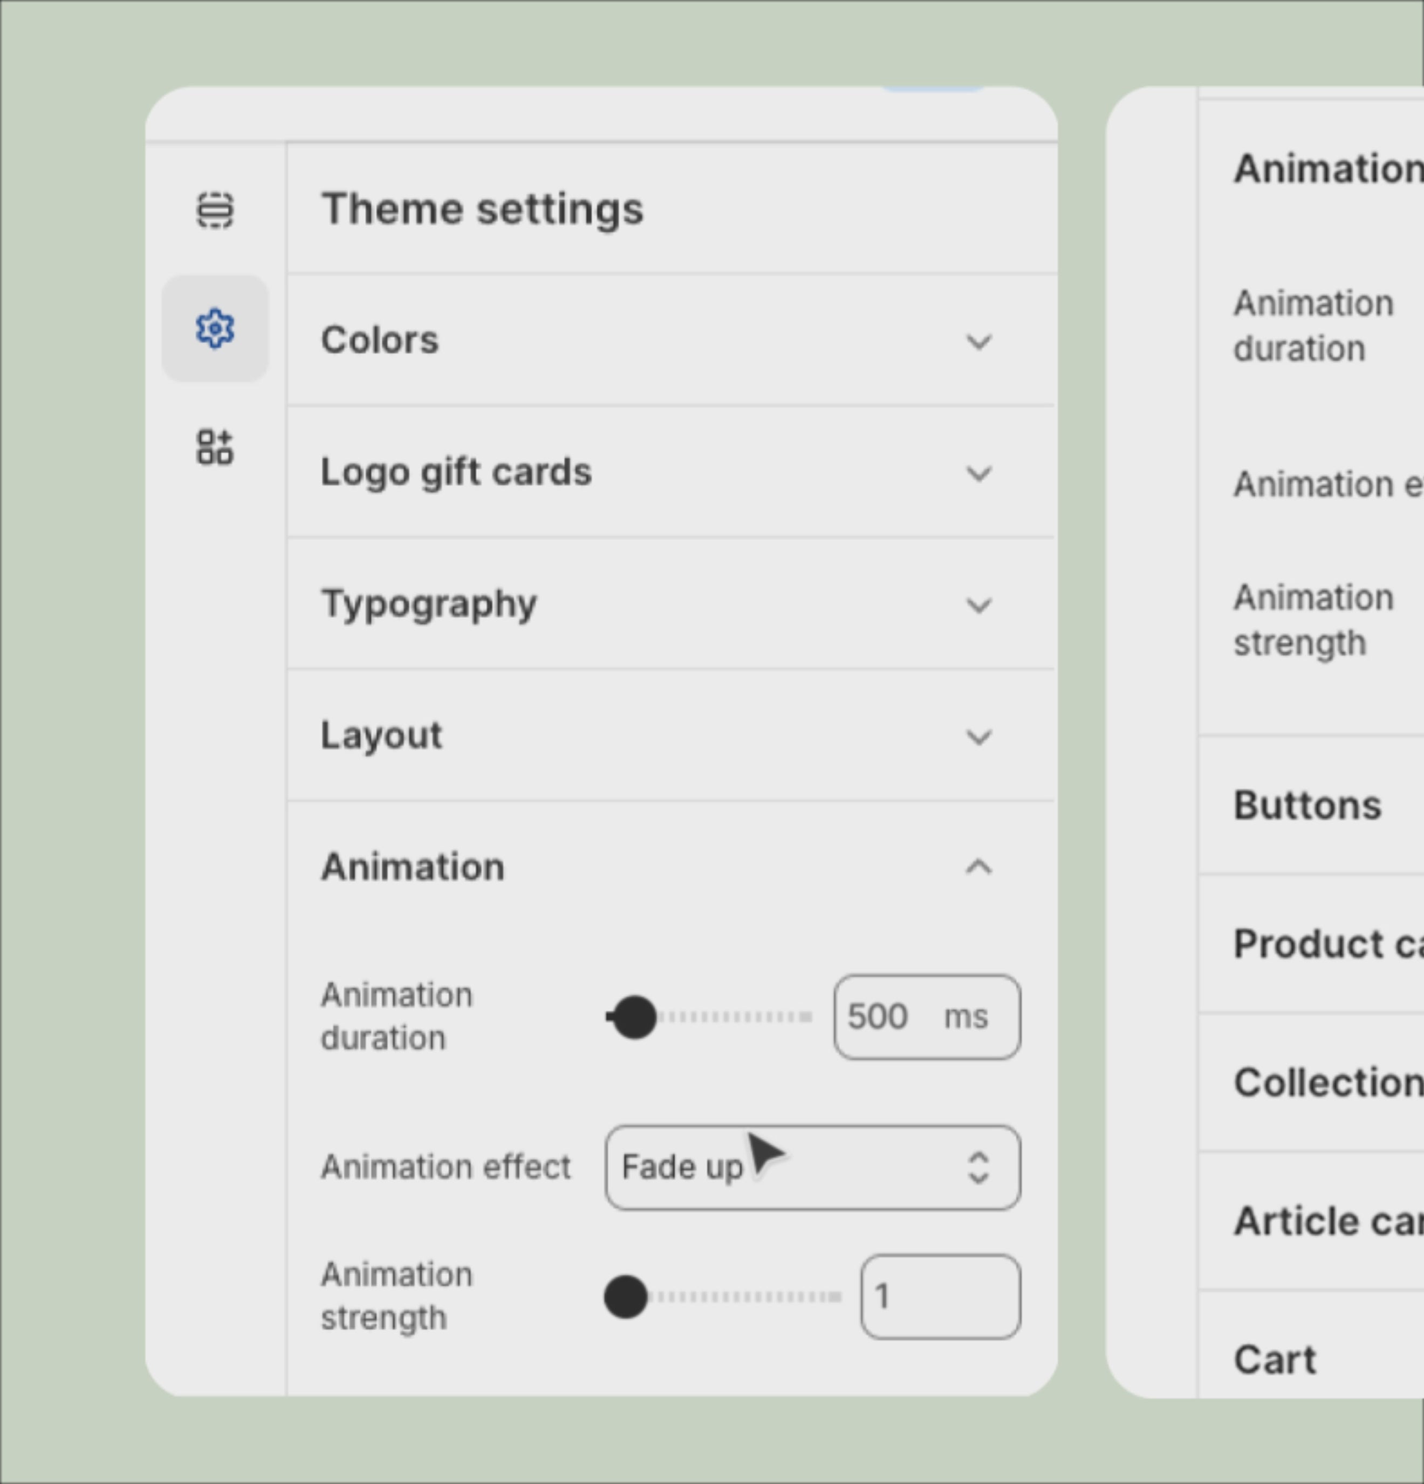Click the Animation strength slider handle

(626, 1297)
